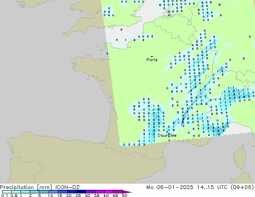Click the Paris city label
Viewport: 255px width, 197px height.
point(152,60)
